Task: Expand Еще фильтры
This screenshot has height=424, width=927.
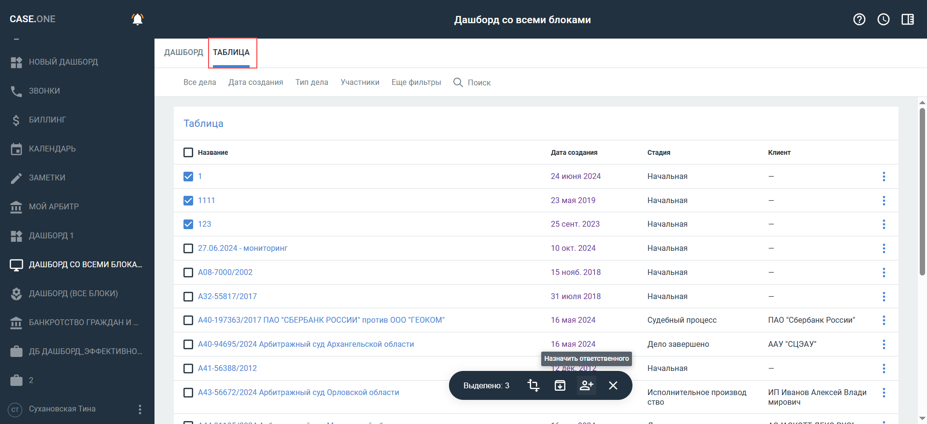Action: click(x=416, y=82)
